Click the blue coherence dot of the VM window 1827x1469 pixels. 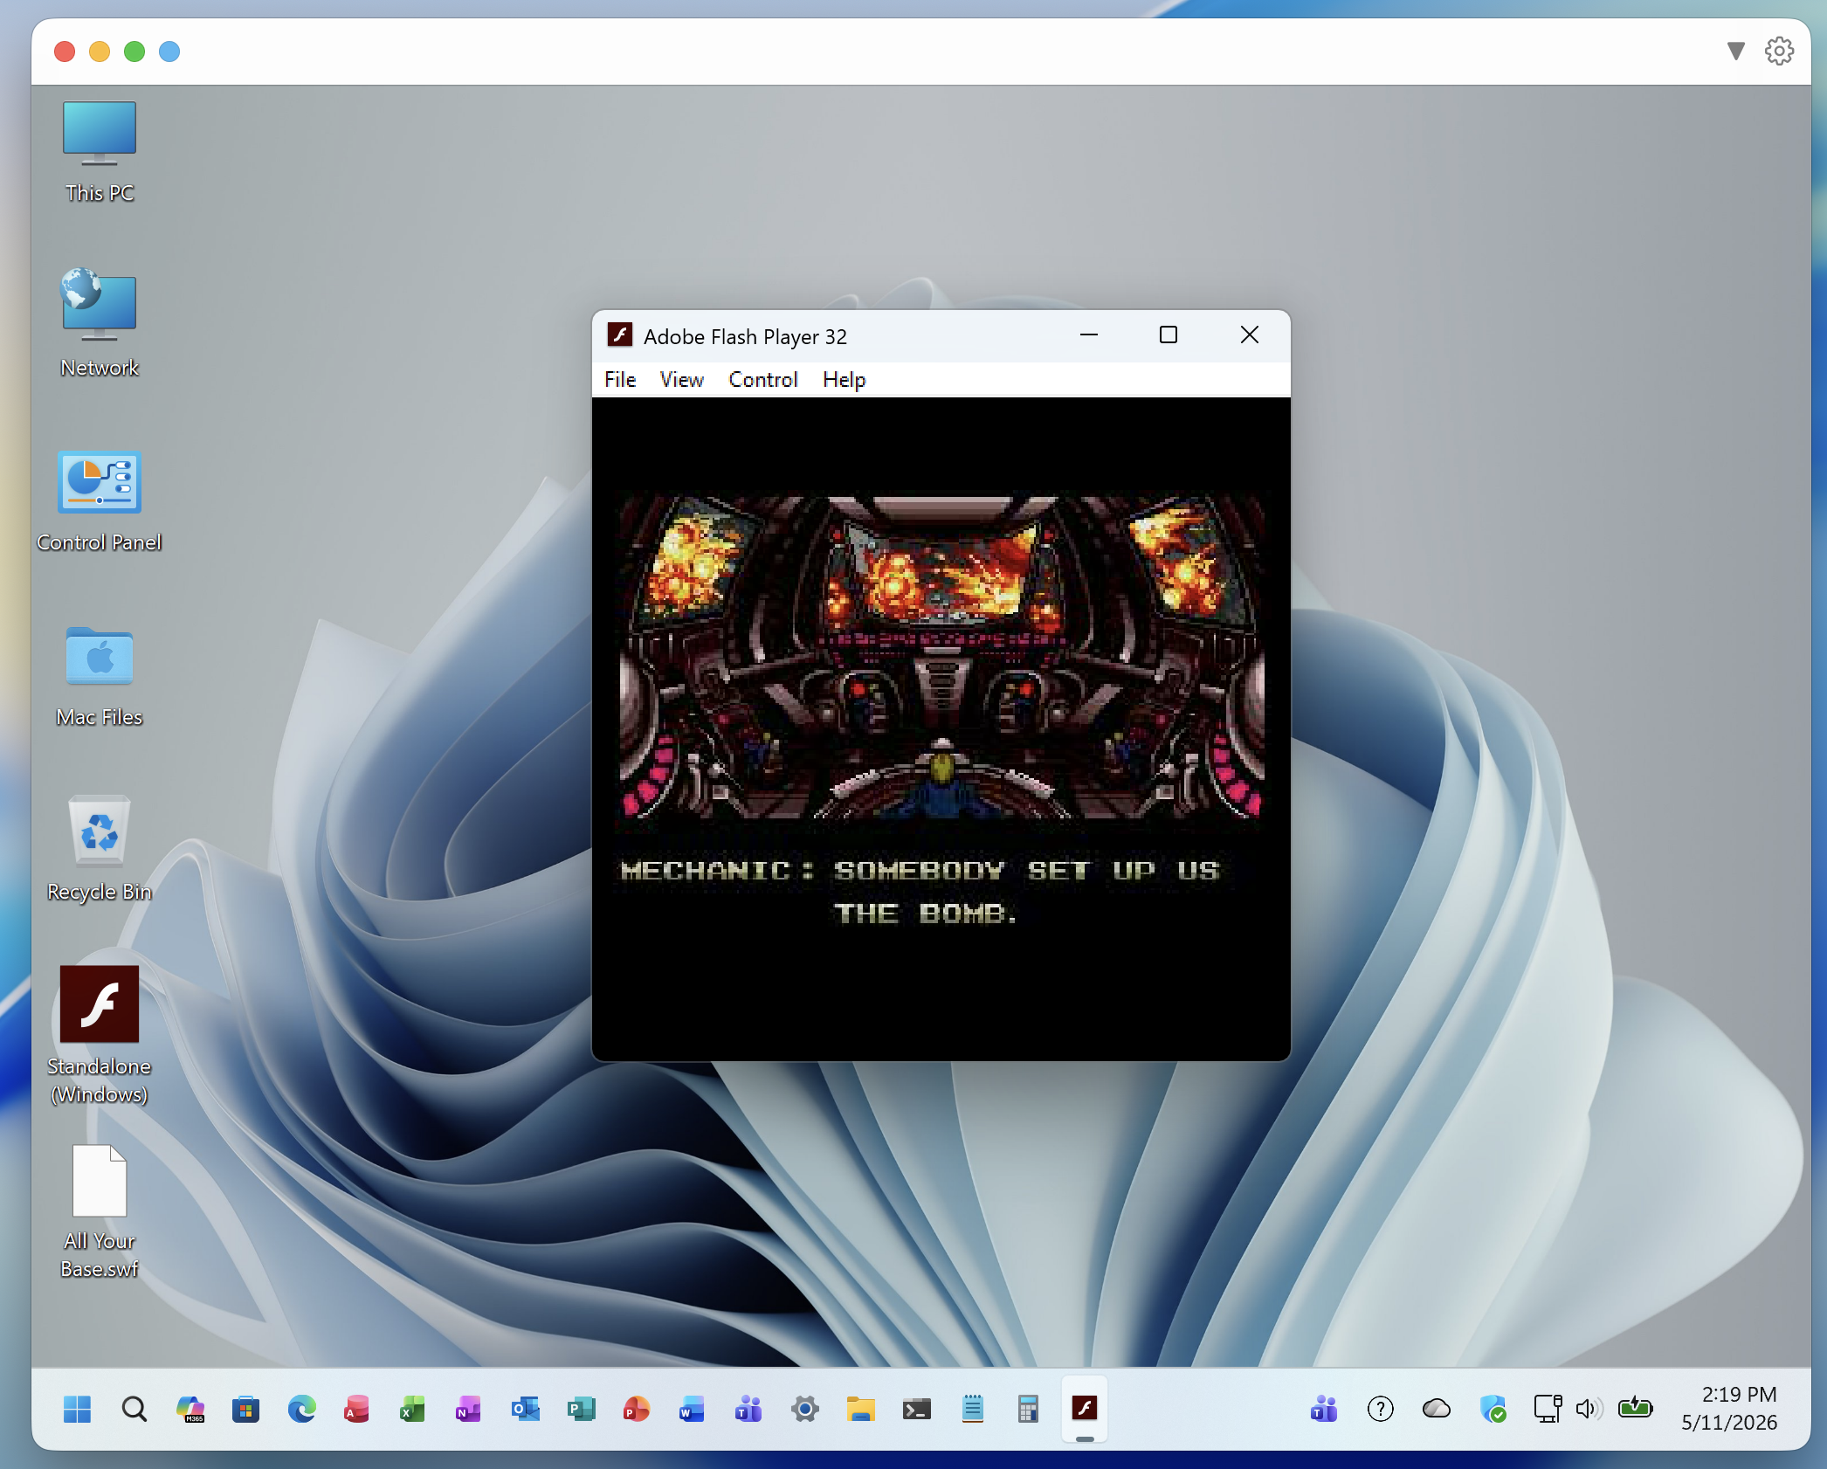pyautogui.click(x=169, y=52)
